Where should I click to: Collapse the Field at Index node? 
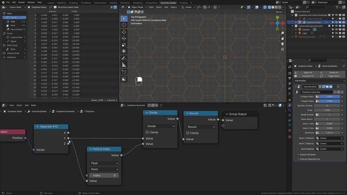pos(91,149)
